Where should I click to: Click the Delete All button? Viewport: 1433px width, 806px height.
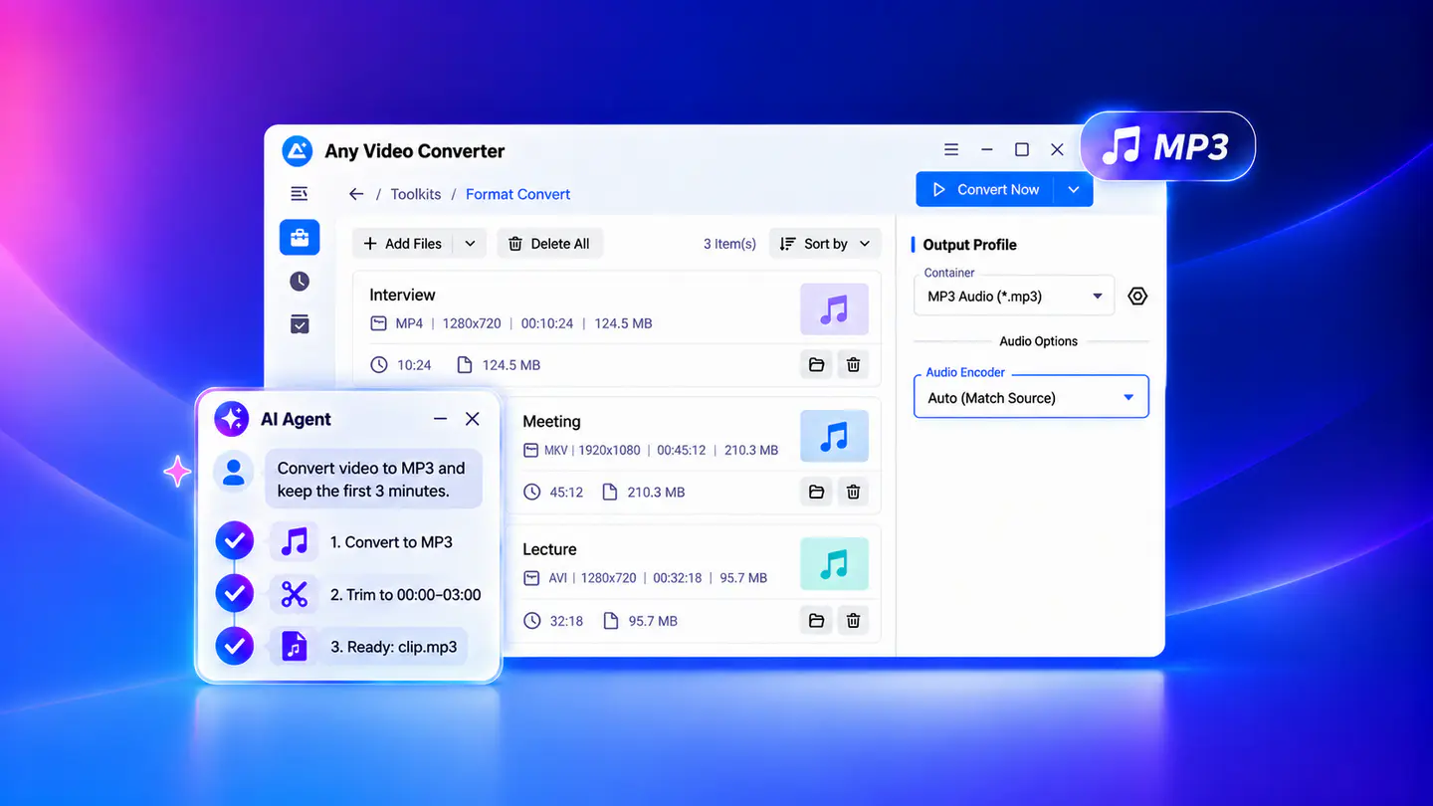click(550, 244)
